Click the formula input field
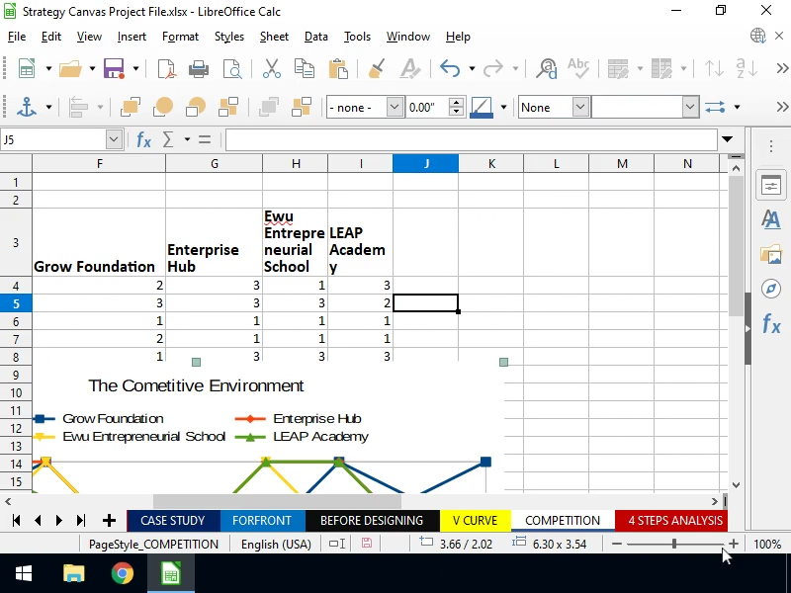This screenshot has height=593, width=791. pos(472,139)
